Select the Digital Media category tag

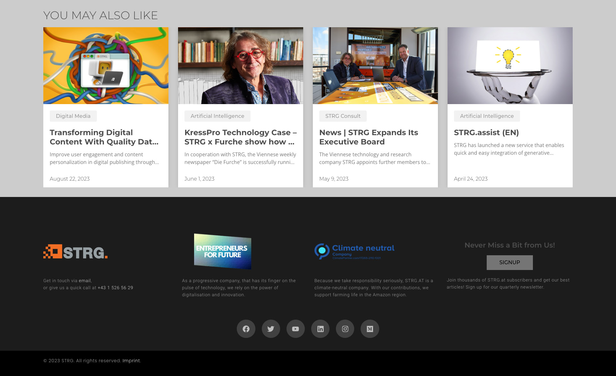point(73,116)
